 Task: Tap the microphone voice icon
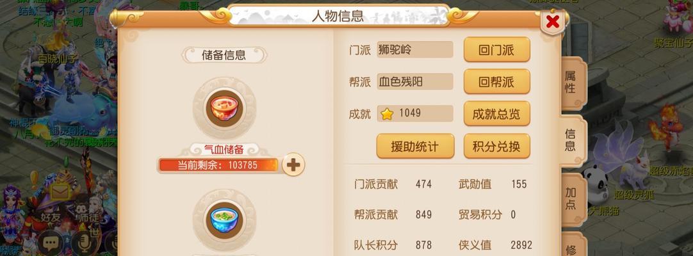pyautogui.click(x=84, y=243)
